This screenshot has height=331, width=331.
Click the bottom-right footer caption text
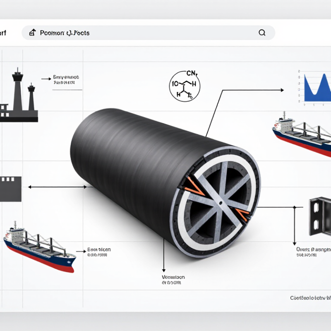[310, 298]
